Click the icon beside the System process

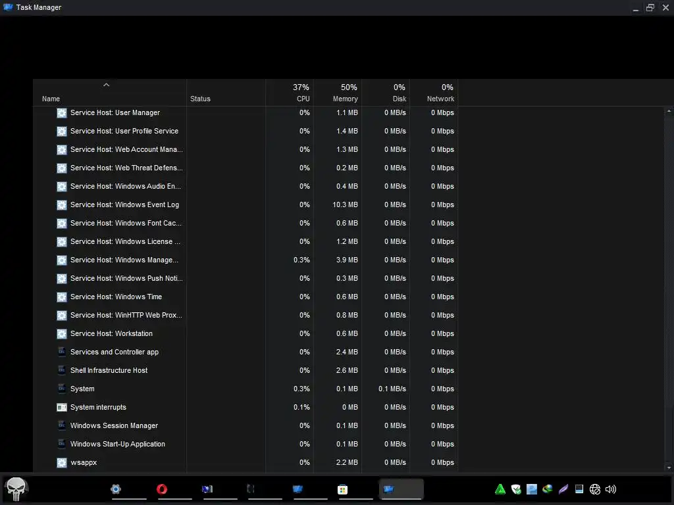click(62, 389)
